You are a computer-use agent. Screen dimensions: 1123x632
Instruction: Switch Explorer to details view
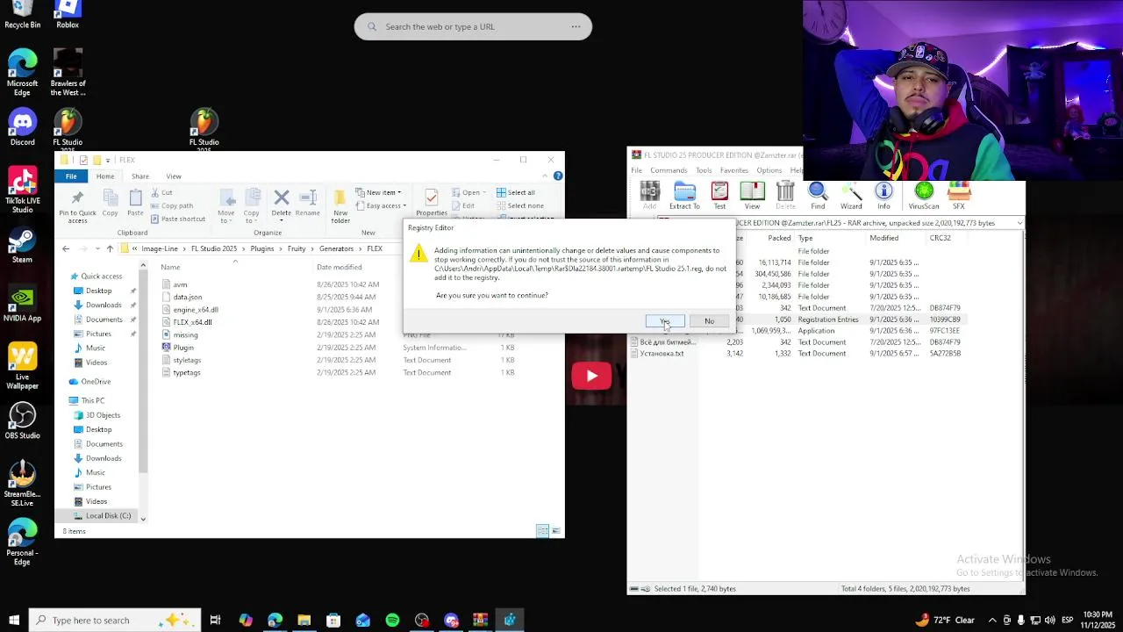pyautogui.click(x=542, y=531)
